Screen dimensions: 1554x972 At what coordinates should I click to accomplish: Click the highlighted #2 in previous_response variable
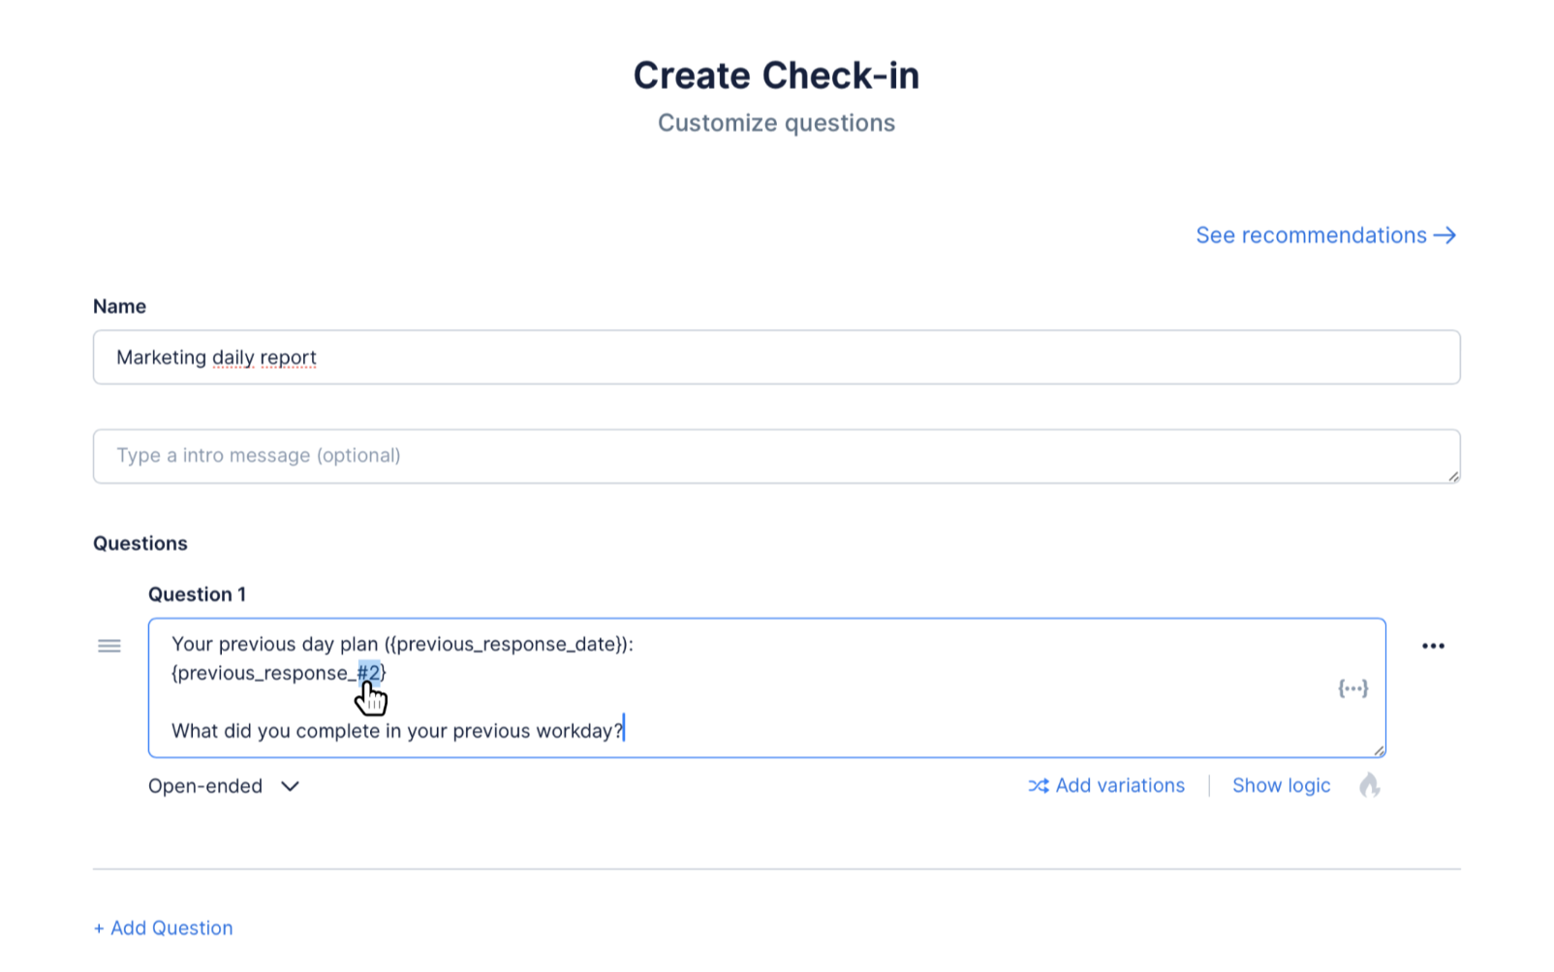(x=369, y=673)
